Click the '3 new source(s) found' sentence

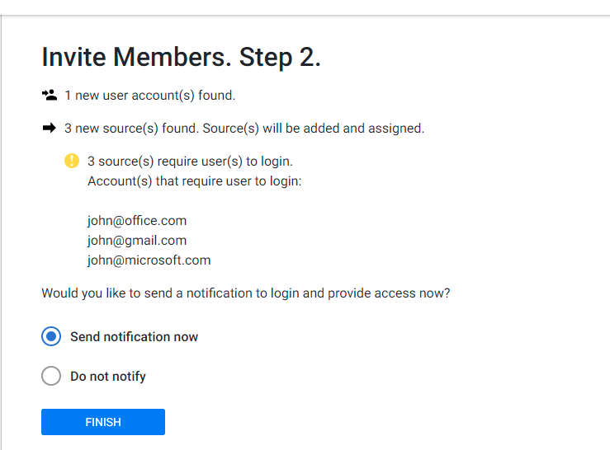(x=131, y=129)
